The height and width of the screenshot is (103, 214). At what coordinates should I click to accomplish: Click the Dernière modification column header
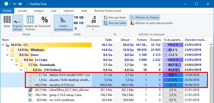click(196, 40)
